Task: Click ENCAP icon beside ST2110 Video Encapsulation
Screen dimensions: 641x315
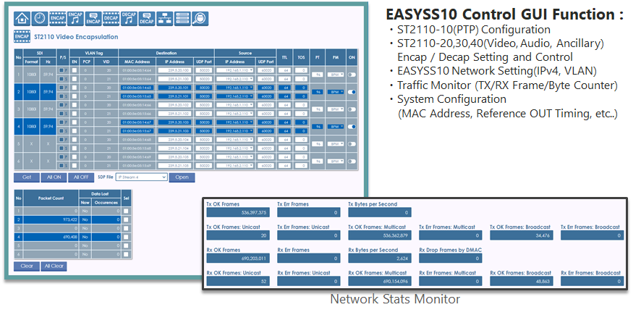Action: (x=22, y=36)
